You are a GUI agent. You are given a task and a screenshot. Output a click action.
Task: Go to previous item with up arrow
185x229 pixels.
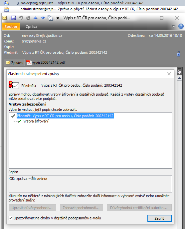click(x=36, y=18)
